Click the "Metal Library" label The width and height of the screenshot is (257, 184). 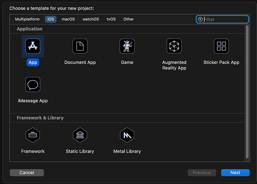(127, 151)
